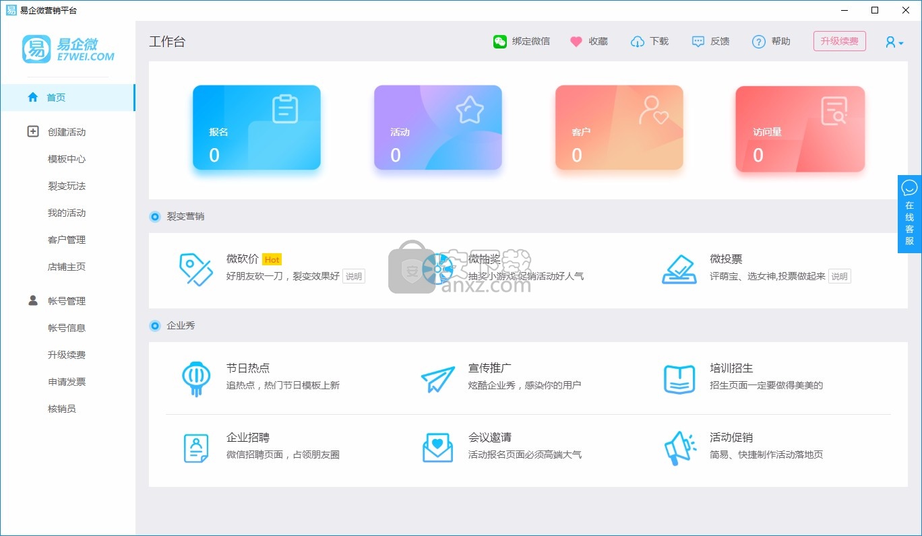Click the 反馈 text in header

click(720, 41)
